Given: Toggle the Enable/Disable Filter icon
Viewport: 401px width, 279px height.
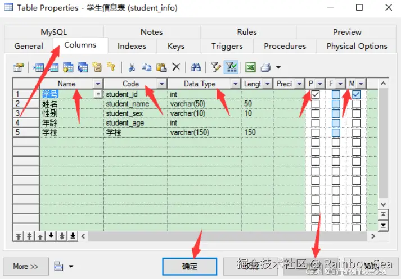Looking at the screenshot, I should (x=231, y=67).
